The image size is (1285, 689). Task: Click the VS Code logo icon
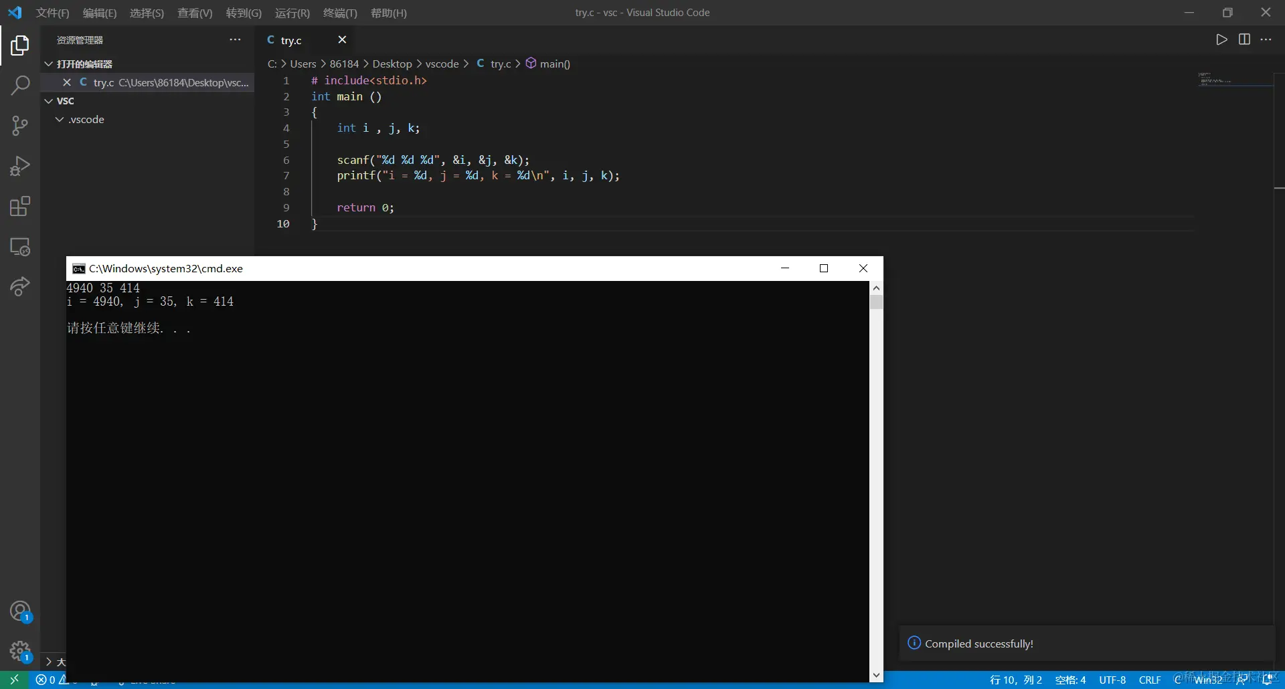[x=15, y=13]
